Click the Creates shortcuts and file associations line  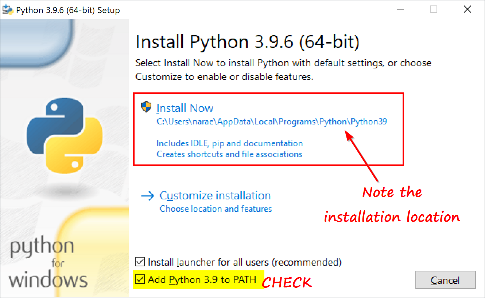point(229,154)
